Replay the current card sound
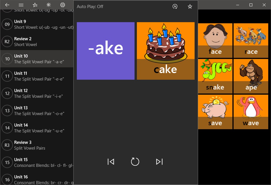Viewport: 271px width, 185px height. click(135, 162)
